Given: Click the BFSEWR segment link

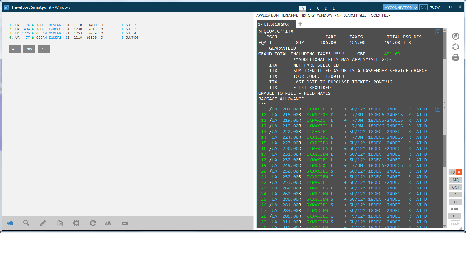Looking at the screenshot, I should 55,25.
